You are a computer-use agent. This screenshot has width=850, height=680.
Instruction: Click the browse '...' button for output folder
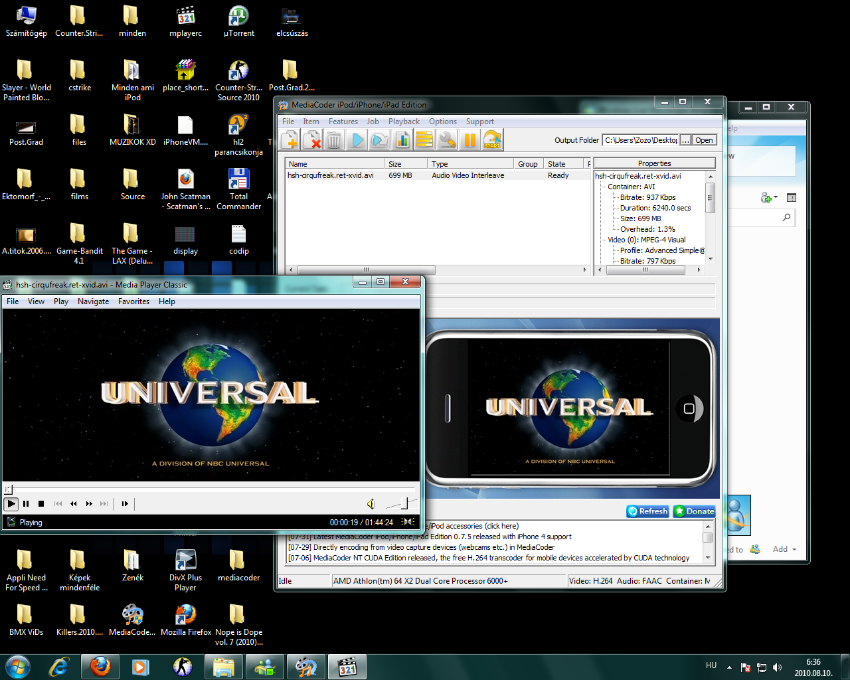click(x=685, y=140)
